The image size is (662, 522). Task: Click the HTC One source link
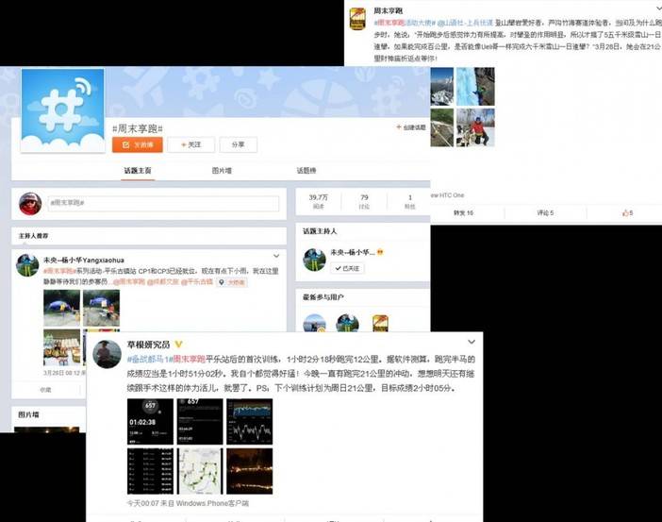[x=448, y=195]
